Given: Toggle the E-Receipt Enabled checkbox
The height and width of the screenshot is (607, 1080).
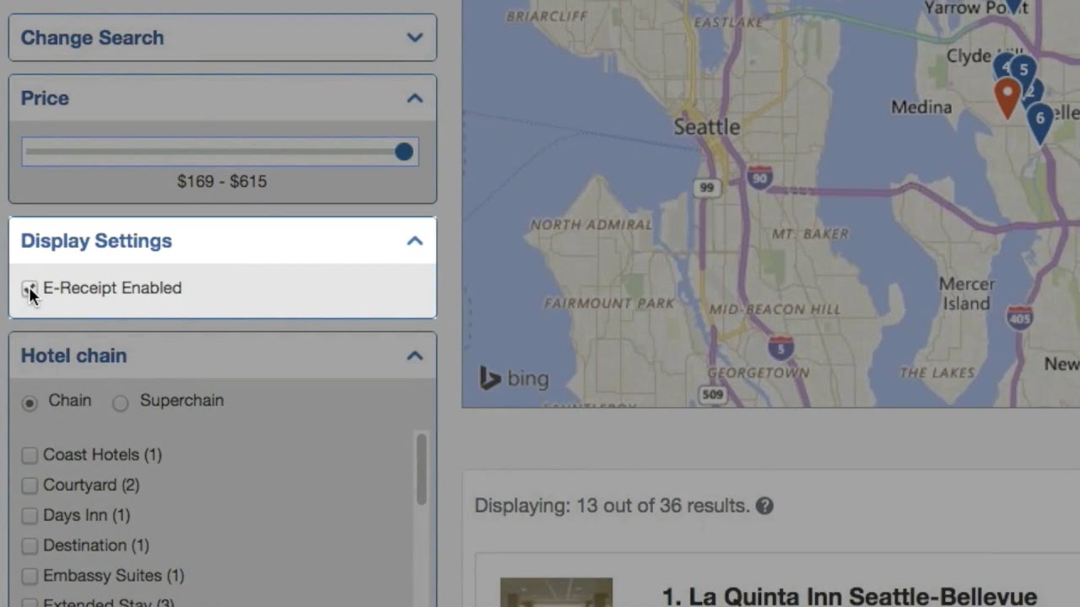Looking at the screenshot, I should pos(30,289).
